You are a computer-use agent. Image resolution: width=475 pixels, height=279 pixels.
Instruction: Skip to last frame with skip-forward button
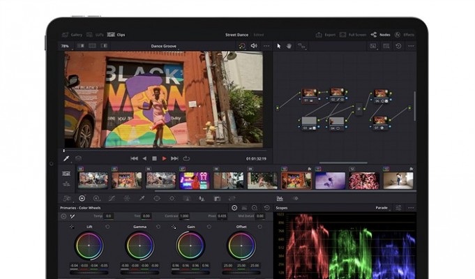(x=174, y=158)
